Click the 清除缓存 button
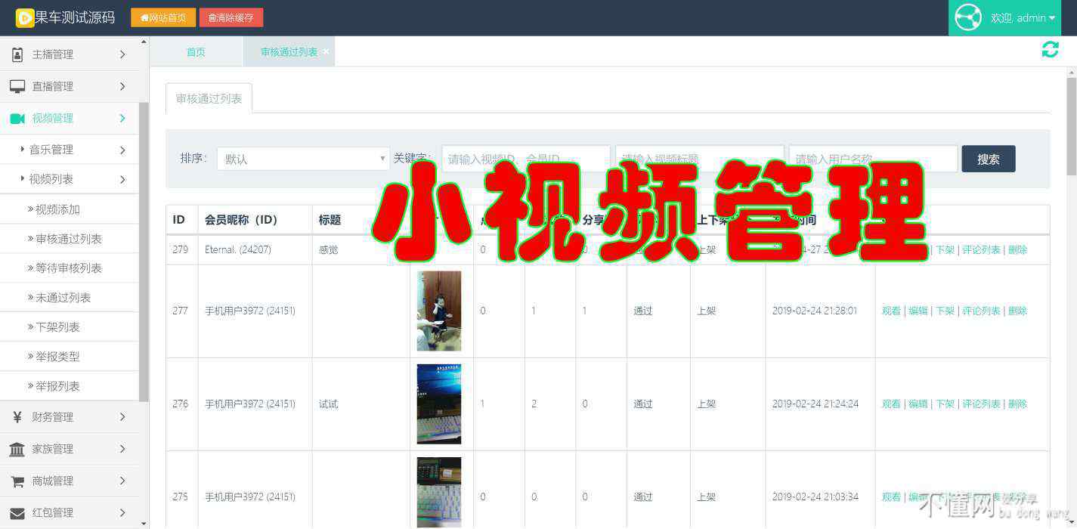 tap(231, 17)
